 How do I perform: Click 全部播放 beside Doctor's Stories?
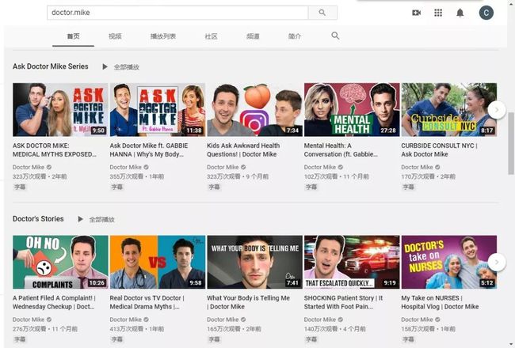click(102, 219)
